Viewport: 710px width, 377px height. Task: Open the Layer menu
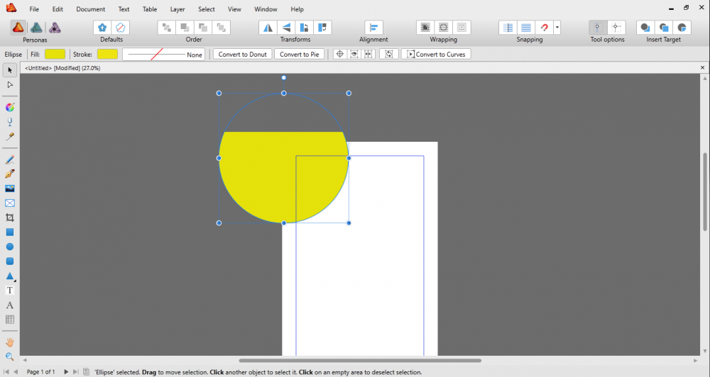pos(177,9)
